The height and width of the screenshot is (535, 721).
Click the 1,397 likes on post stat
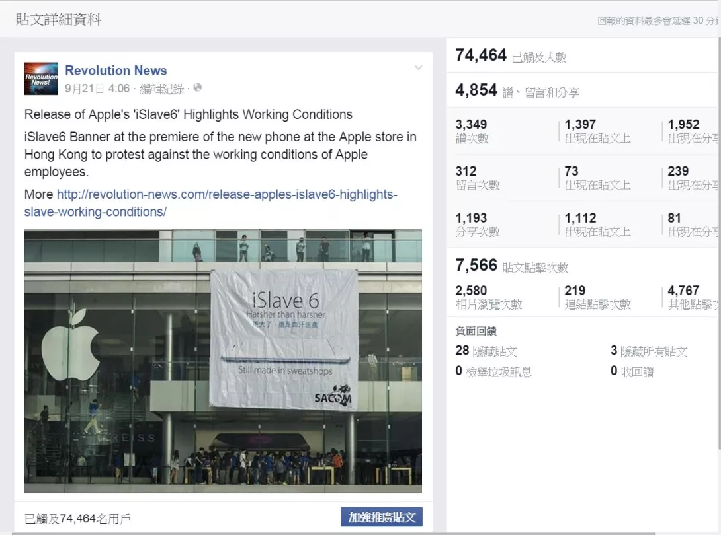(598, 131)
